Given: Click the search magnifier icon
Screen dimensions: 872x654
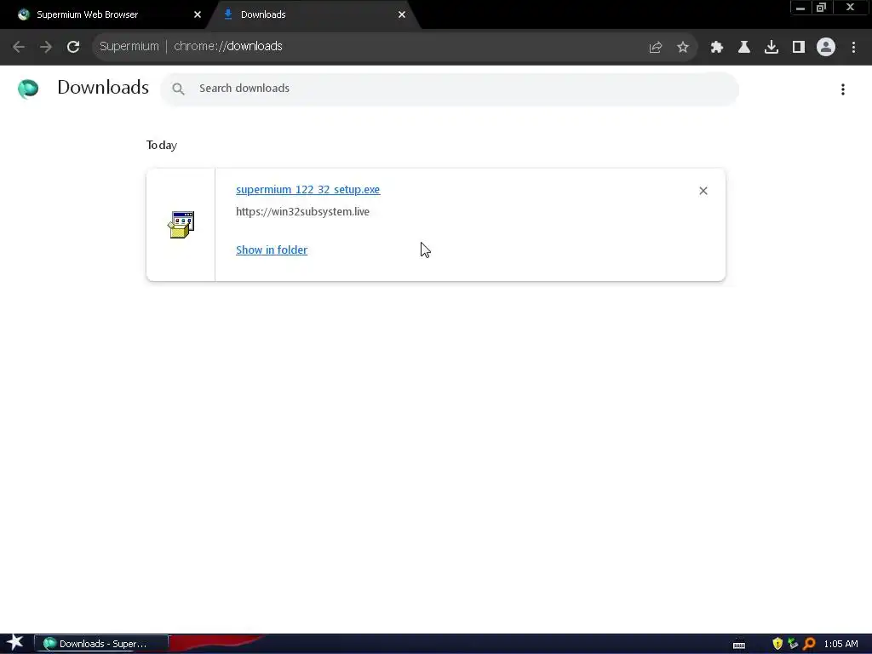Looking at the screenshot, I should [x=178, y=89].
